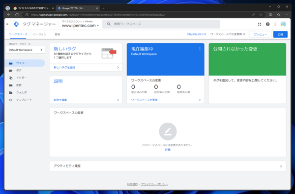Open the Google account avatar
The width and height of the screenshot is (295, 194).
point(283,24)
